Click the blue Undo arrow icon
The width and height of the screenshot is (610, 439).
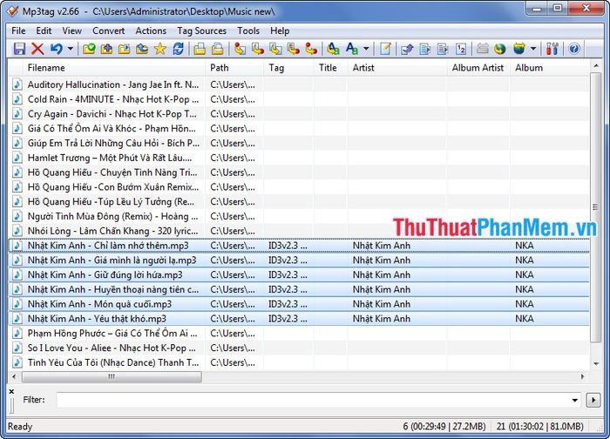(x=57, y=49)
